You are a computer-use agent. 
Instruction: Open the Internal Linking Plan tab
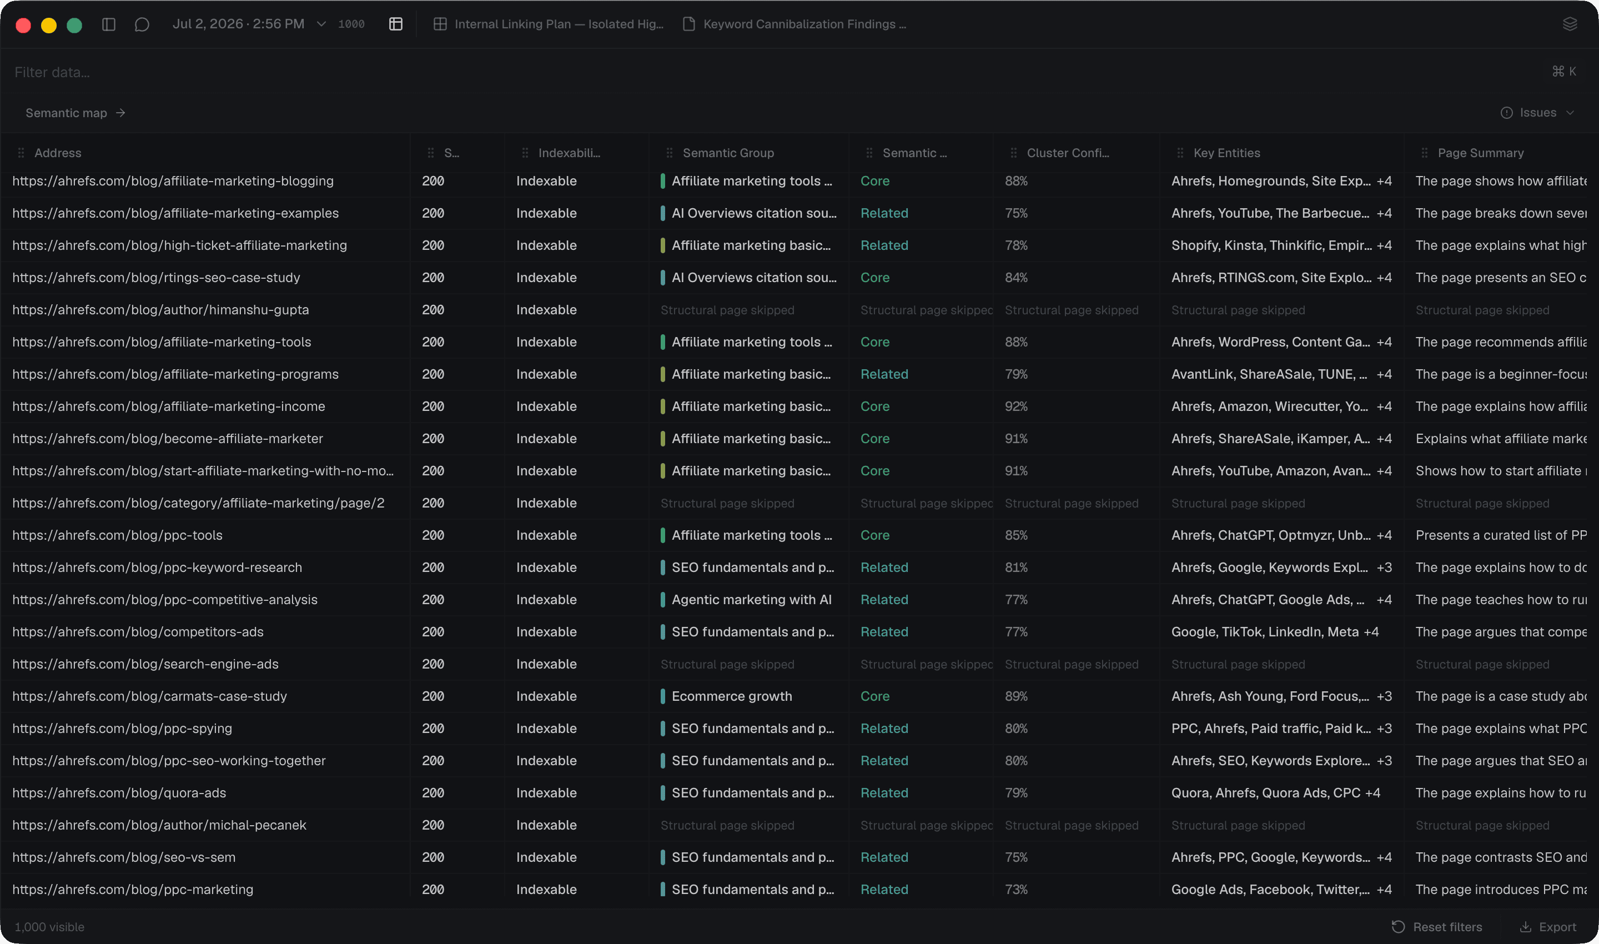pos(548,24)
